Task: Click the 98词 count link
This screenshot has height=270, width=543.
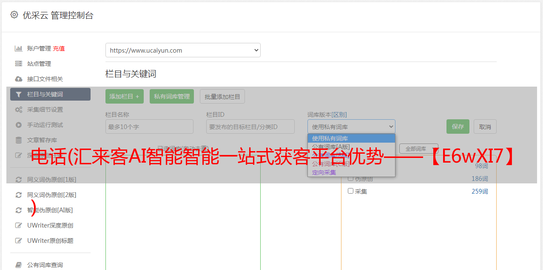Action: (481, 166)
